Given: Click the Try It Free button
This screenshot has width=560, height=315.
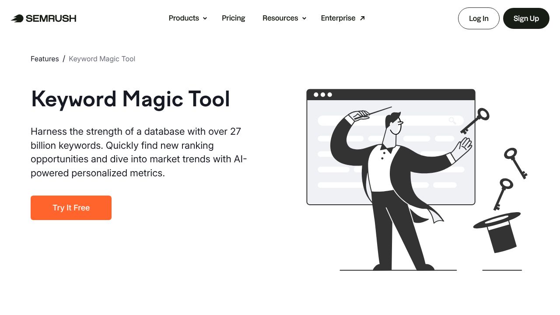Looking at the screenshot, I should pos(71,207).
